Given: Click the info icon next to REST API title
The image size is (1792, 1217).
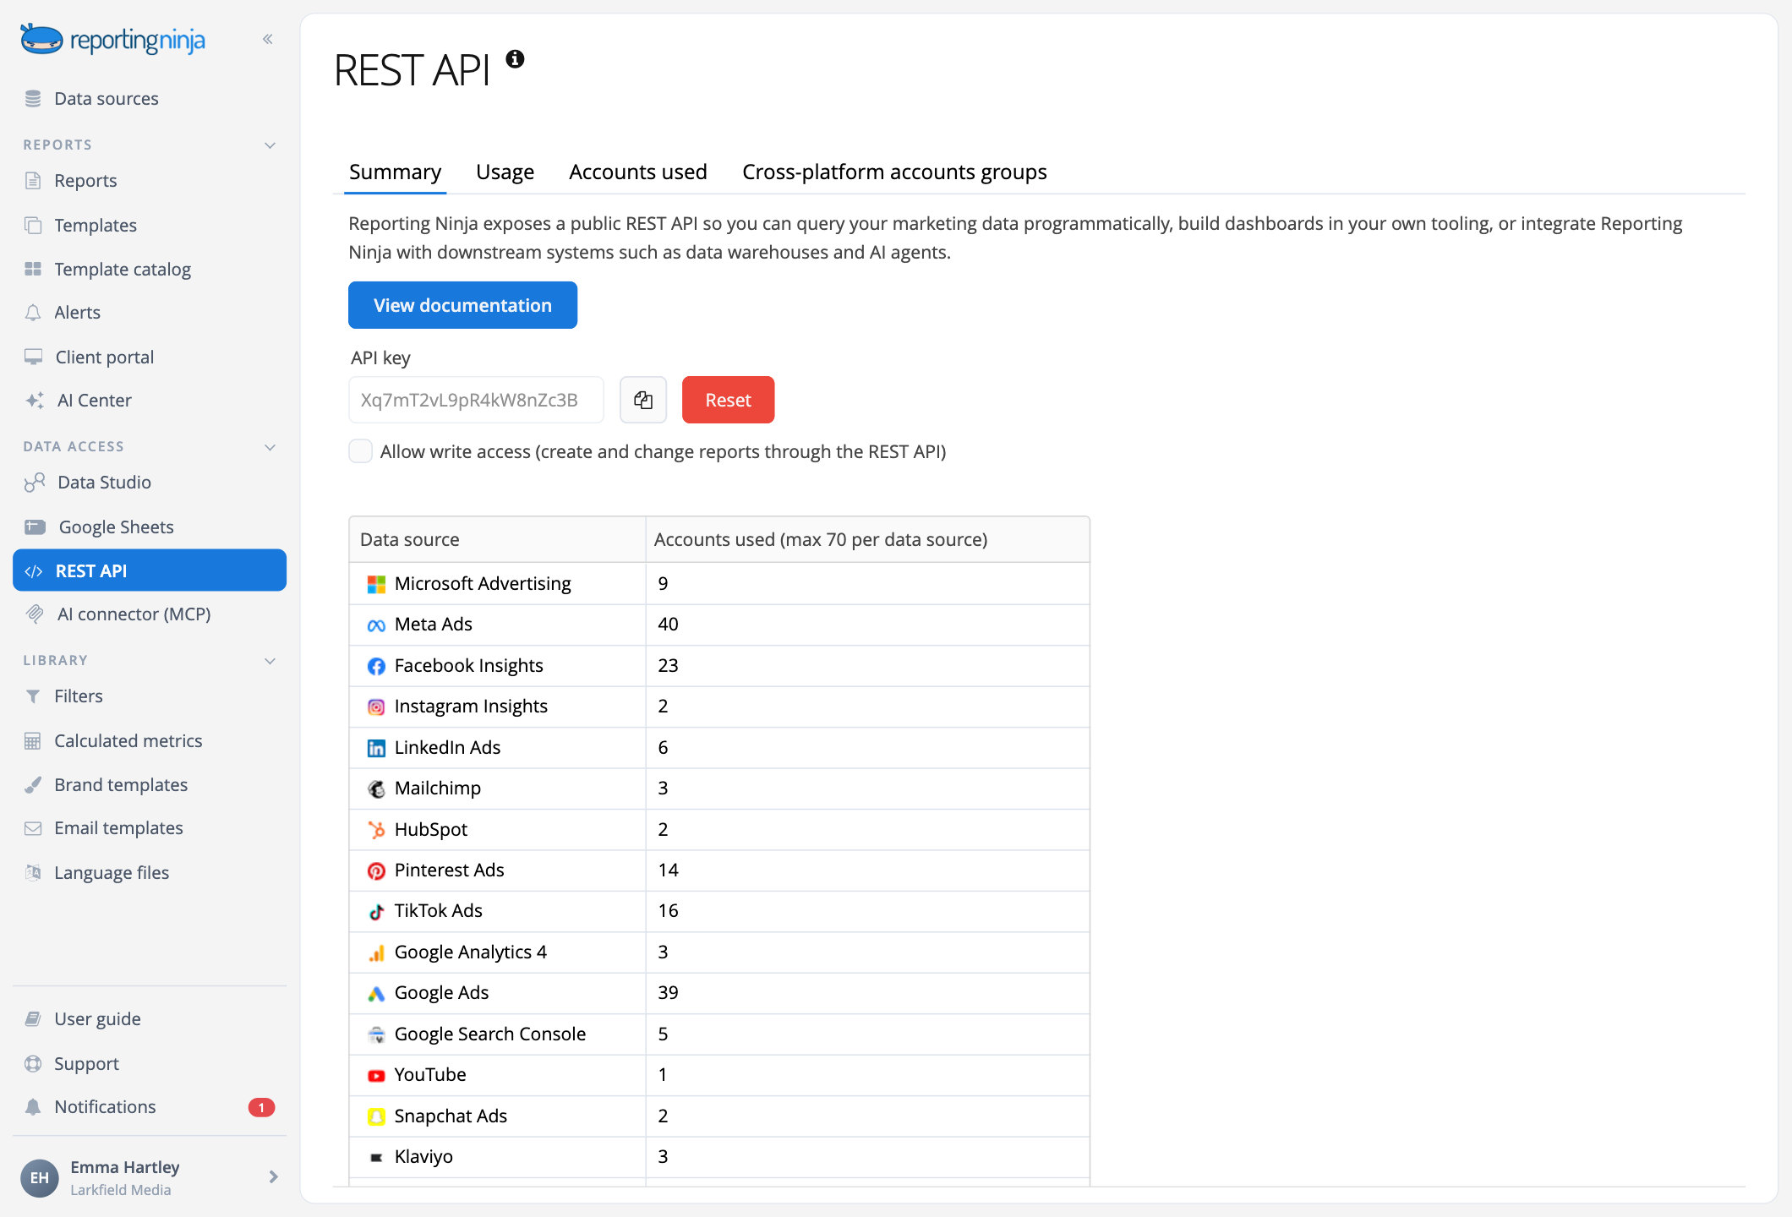Looking at the screenshot, I should pyautogui.click(x=515, y=59).
